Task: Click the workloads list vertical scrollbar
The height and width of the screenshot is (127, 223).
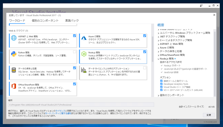Action: [153, 49]
